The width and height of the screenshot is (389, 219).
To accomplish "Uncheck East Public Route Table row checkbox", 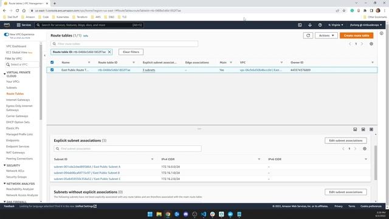I will [x=52, y=70].
